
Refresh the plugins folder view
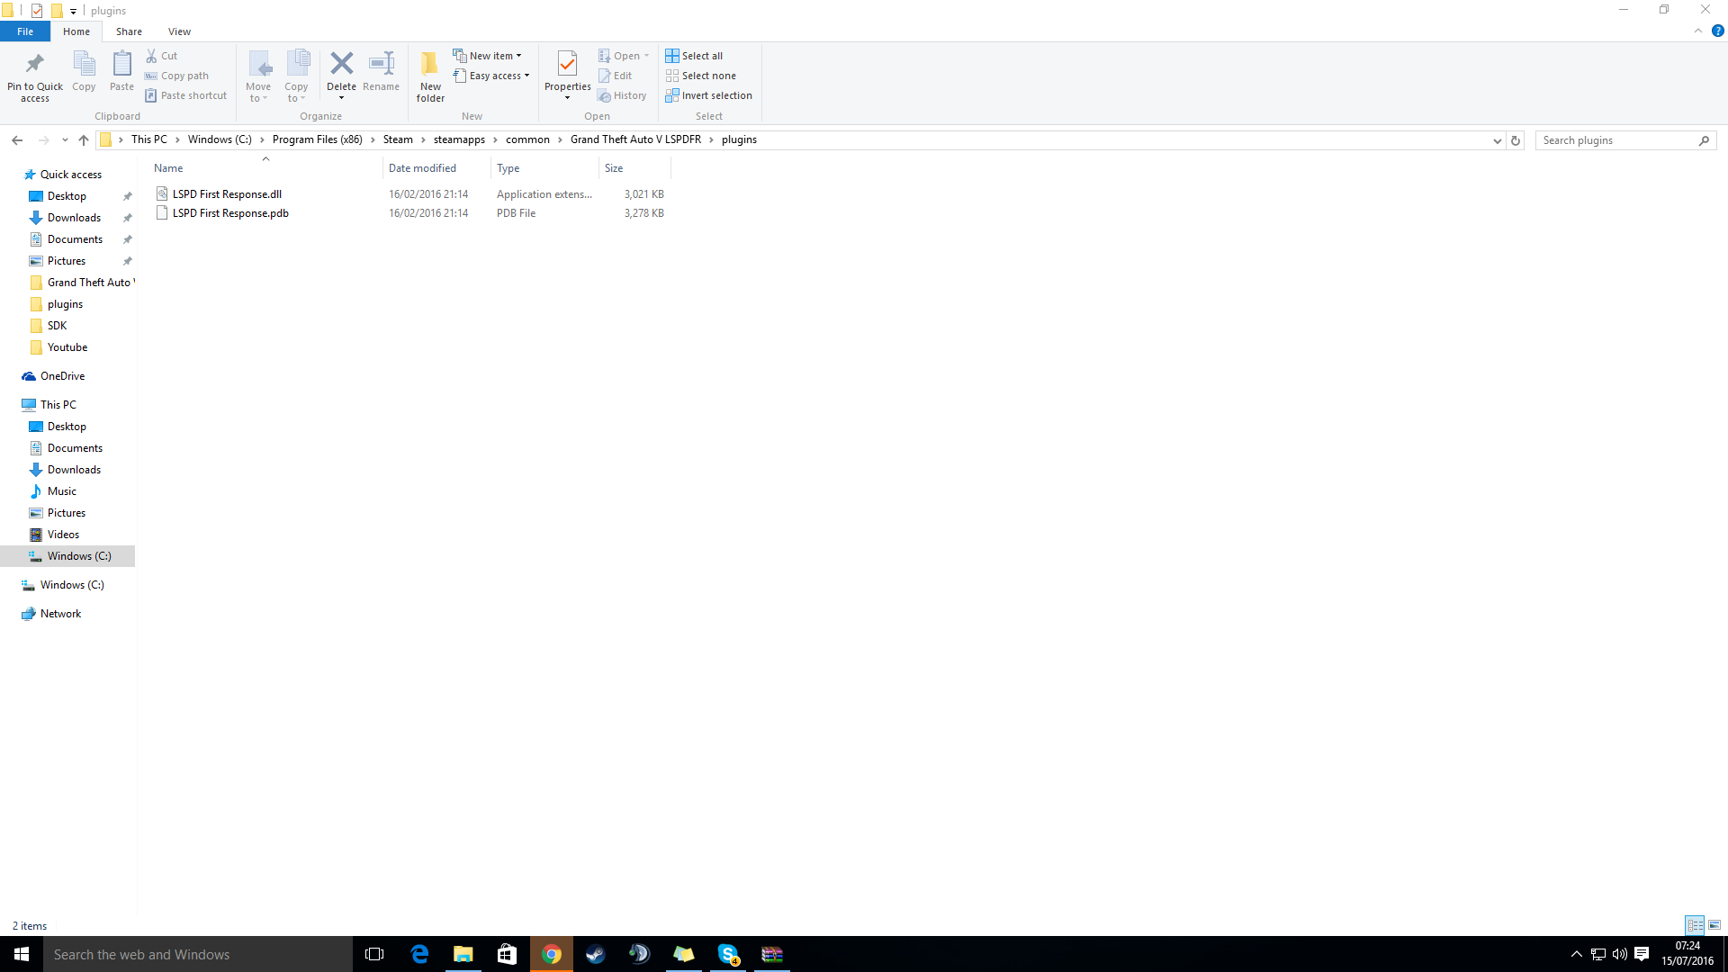pos(1516,140)
